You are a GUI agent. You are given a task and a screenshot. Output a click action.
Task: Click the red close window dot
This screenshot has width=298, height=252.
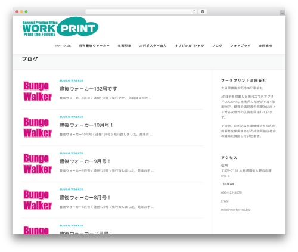pyautogui.click(x=17, y=12)
